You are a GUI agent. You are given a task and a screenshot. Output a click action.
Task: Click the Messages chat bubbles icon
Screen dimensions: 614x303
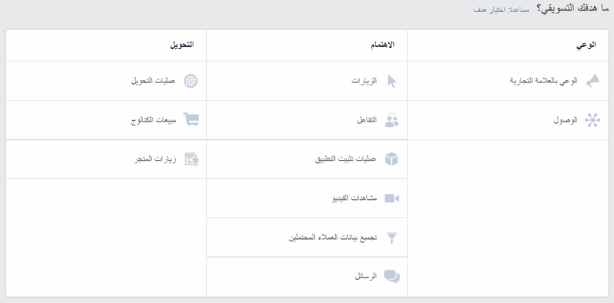pos(392,277)
